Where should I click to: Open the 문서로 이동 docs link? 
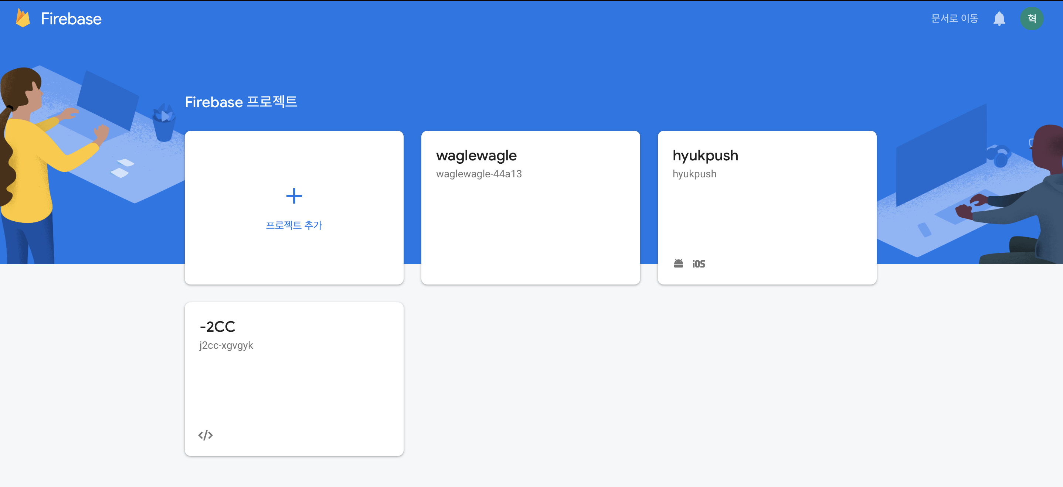(954, 18)
